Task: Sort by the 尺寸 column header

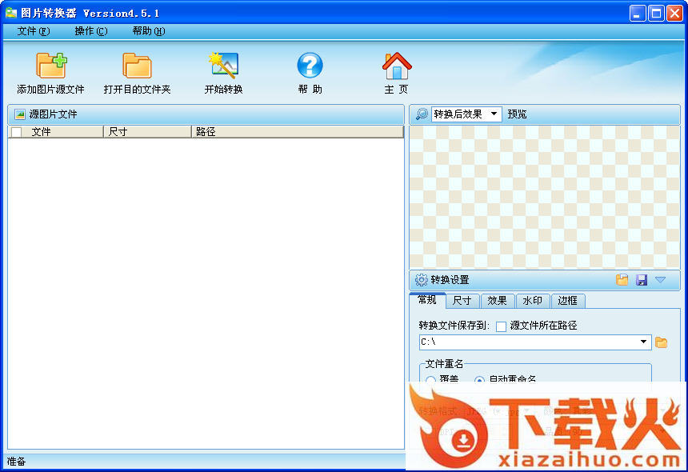Action: point(147,132)
